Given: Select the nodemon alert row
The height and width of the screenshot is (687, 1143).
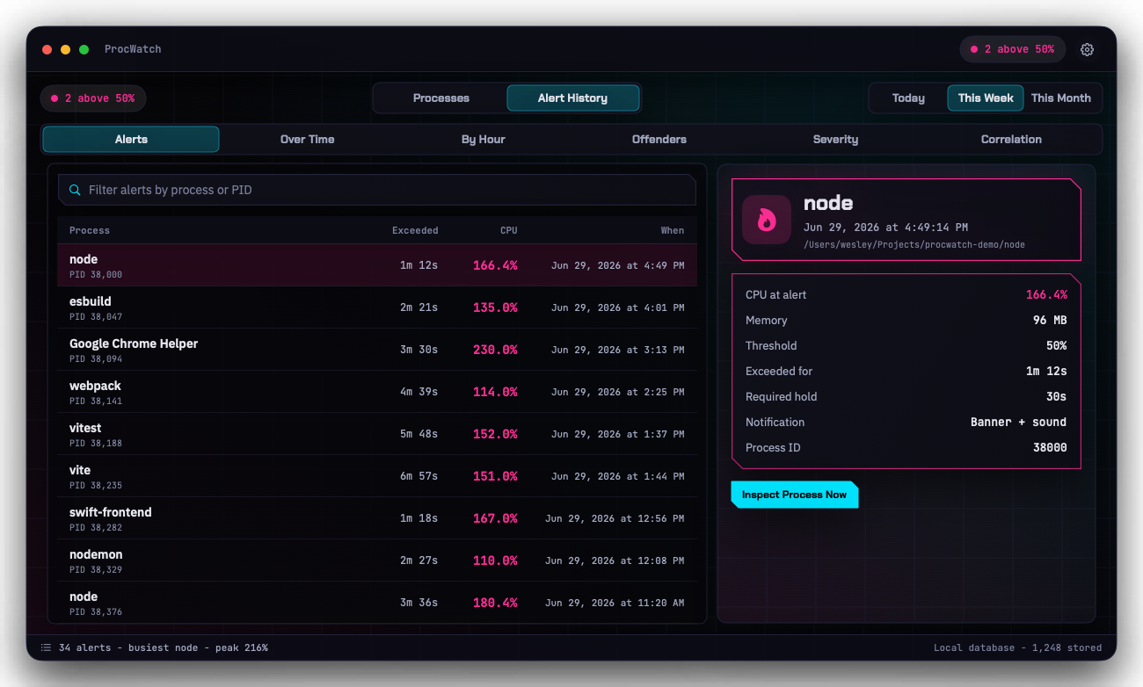Looking at the screenshot, I should point(377,560).
